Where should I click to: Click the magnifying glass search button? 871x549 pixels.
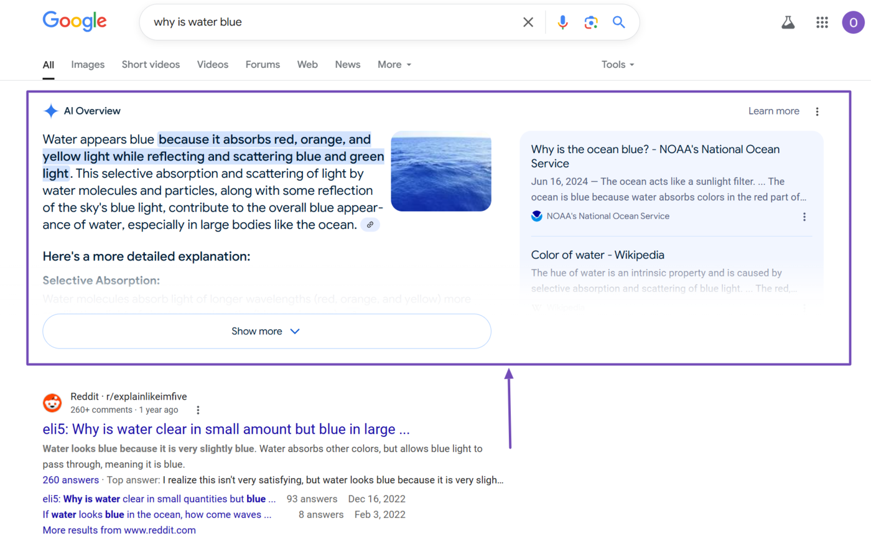click(x=618, y=22)
